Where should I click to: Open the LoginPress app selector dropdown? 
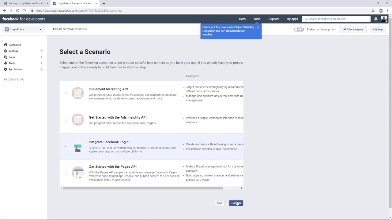[24, 29]
